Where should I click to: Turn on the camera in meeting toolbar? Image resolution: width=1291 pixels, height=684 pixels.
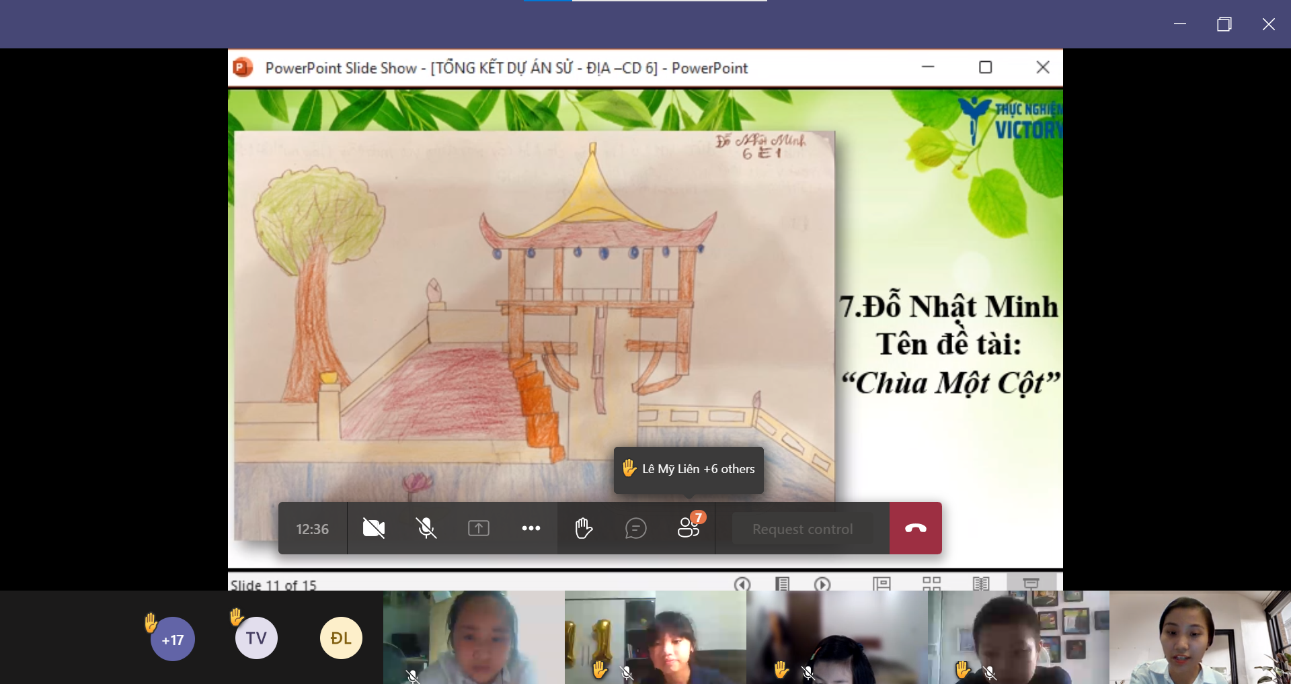(x=374, y=529)
